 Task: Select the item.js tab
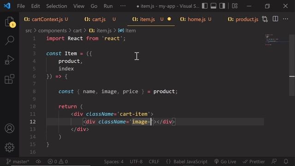(x=147, y=19)
